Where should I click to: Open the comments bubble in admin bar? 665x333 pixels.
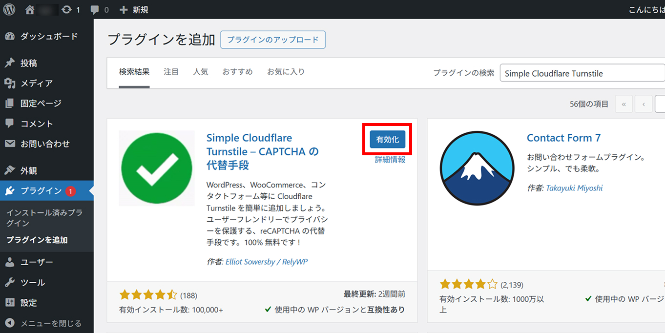pyautogui.click(x=100, y=9)
